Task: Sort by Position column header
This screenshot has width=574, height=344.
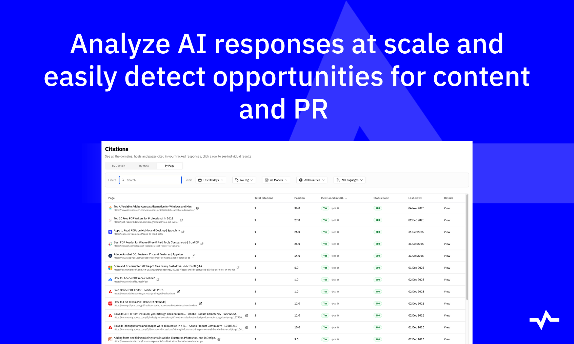Action: tap(299, 198)
